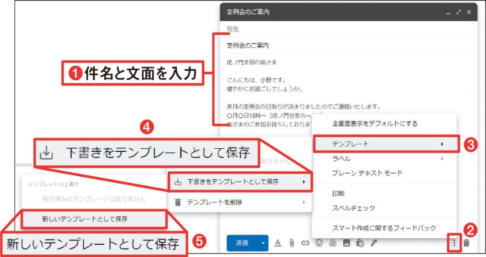Viewport: 486px width, 257px height.
Task: Click the 宛先 recipient field
Action: coord(340,29)
